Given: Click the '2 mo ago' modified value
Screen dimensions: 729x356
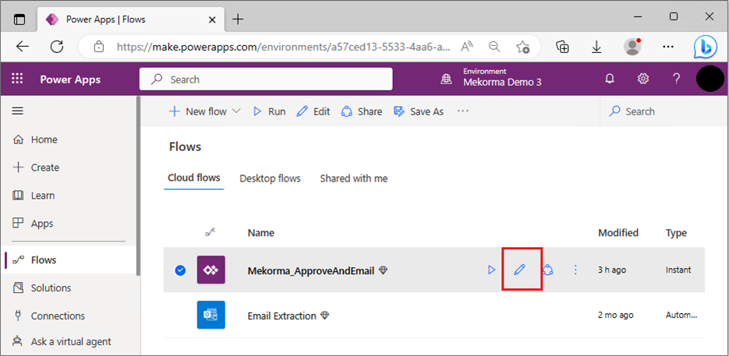Looking at the screenshot, I should (616, 315).
